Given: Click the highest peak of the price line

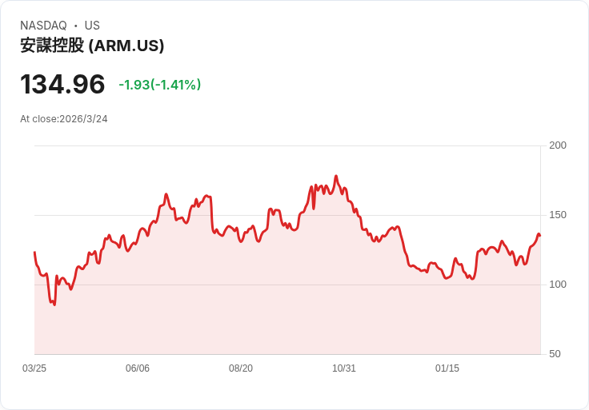Looking at the screenshot, I should coord(335,177).
